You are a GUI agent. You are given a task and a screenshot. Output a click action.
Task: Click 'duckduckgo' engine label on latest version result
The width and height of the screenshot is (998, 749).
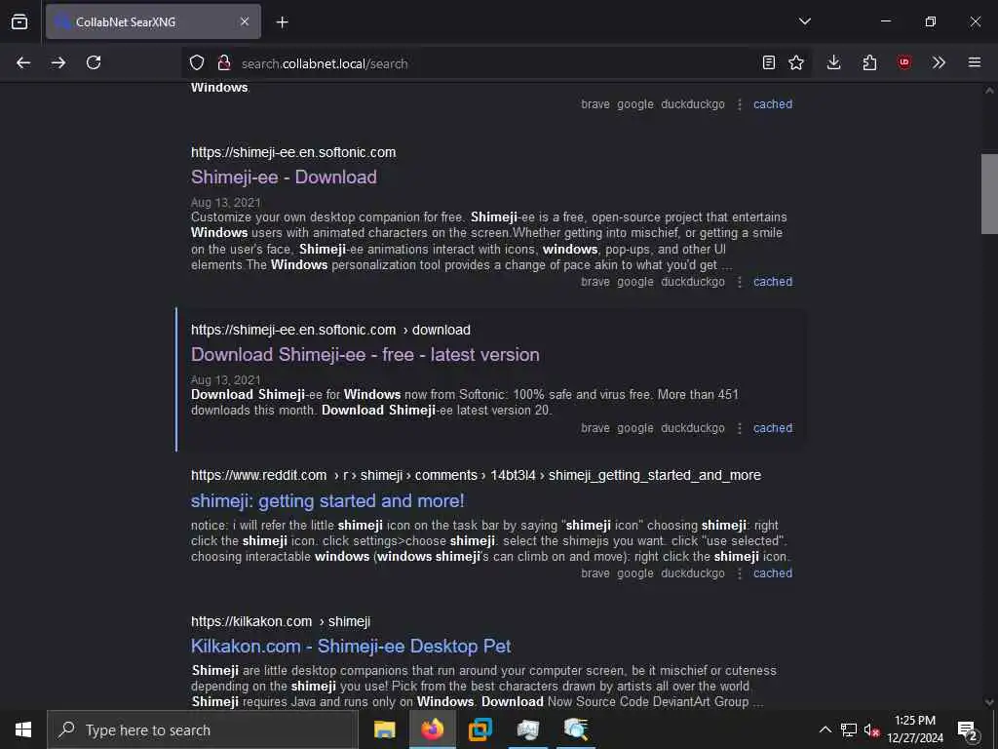coord(693,428)
